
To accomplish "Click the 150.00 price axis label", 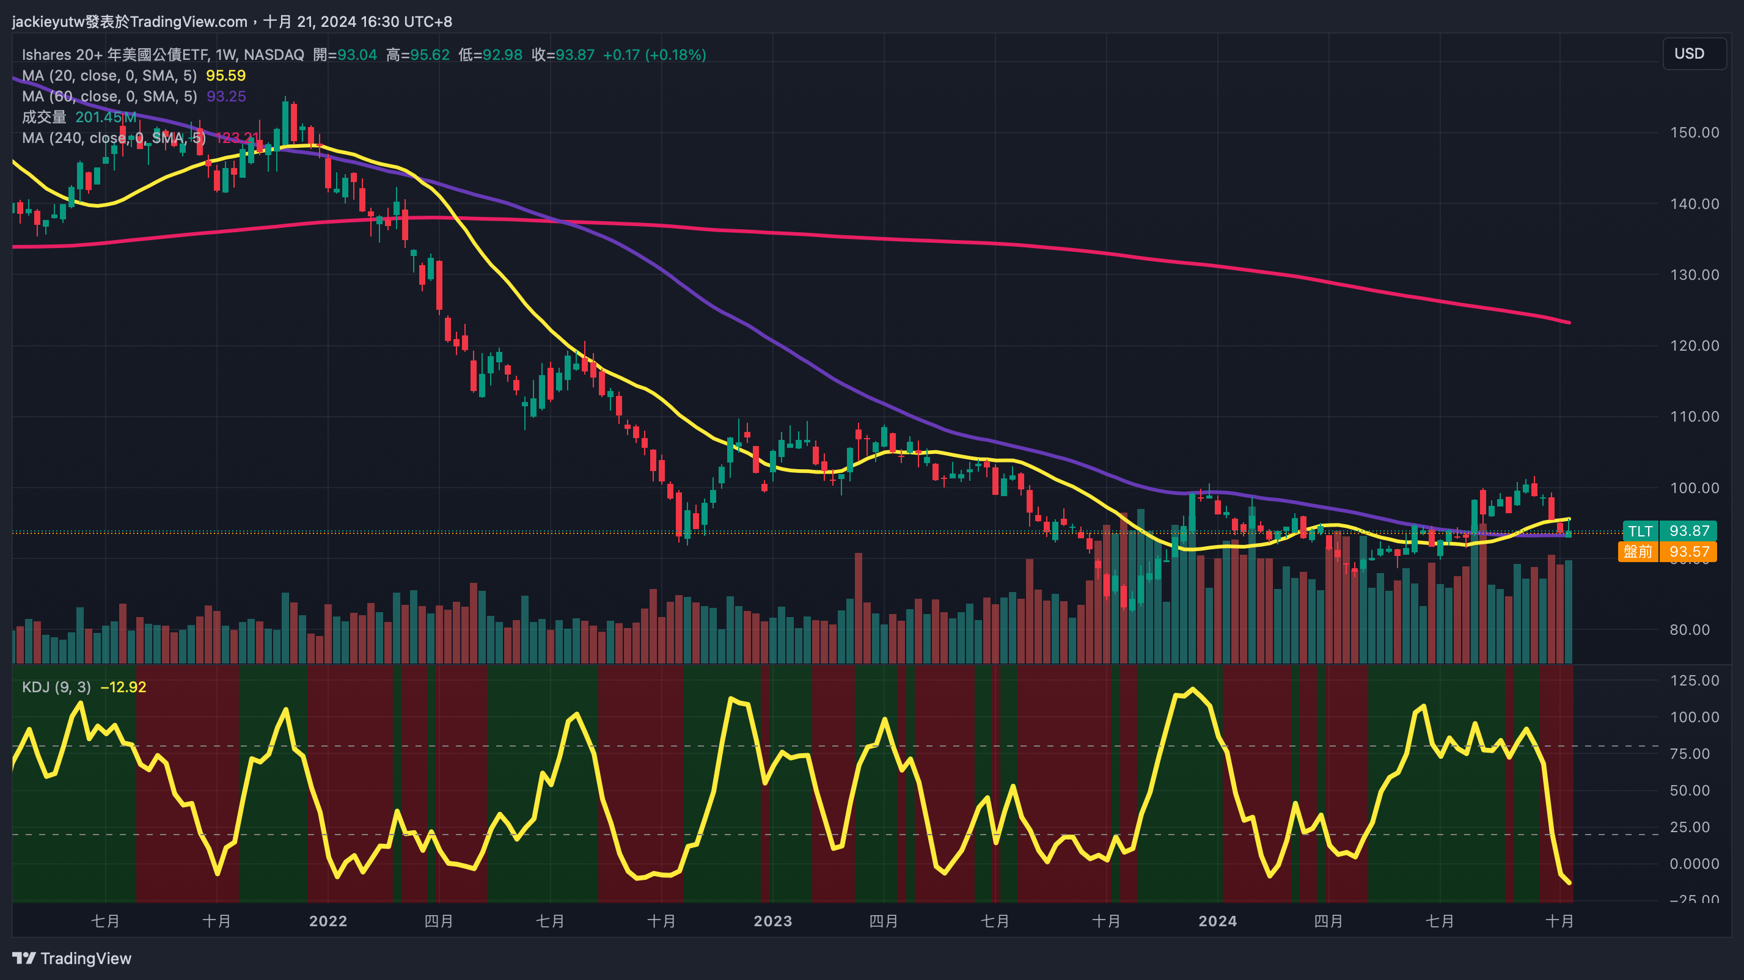I will 1694,133.
